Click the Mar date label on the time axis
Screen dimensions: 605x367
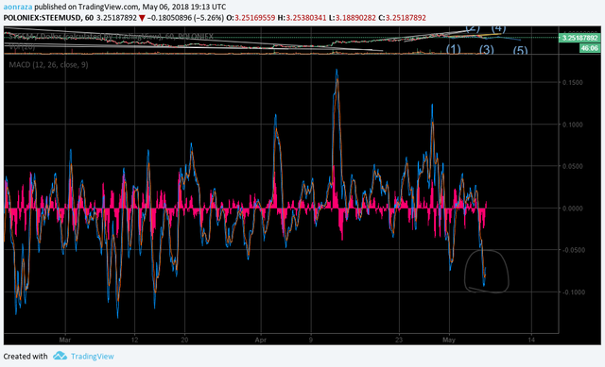pos(65,340)
